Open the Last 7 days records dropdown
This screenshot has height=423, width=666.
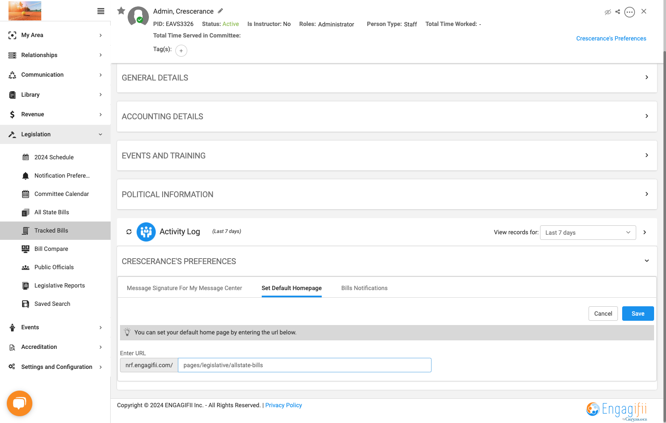click(588, 233)
